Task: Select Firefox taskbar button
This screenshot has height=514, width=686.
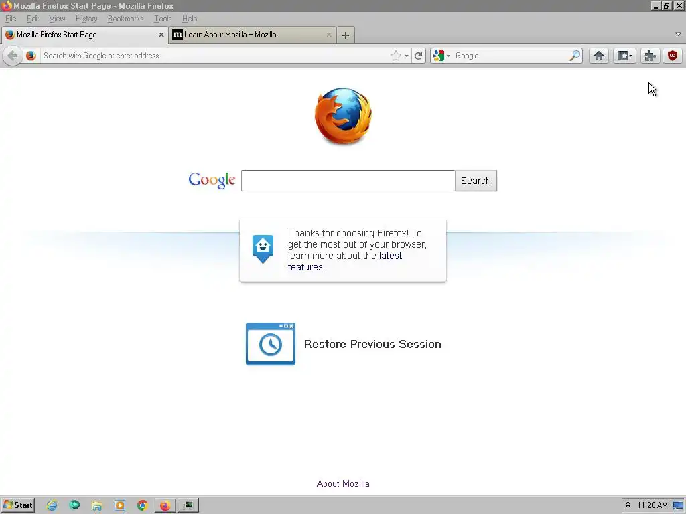Action: (165, 505)
